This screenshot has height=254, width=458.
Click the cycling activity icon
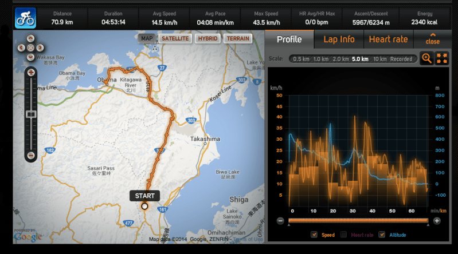tap(25, 18)
